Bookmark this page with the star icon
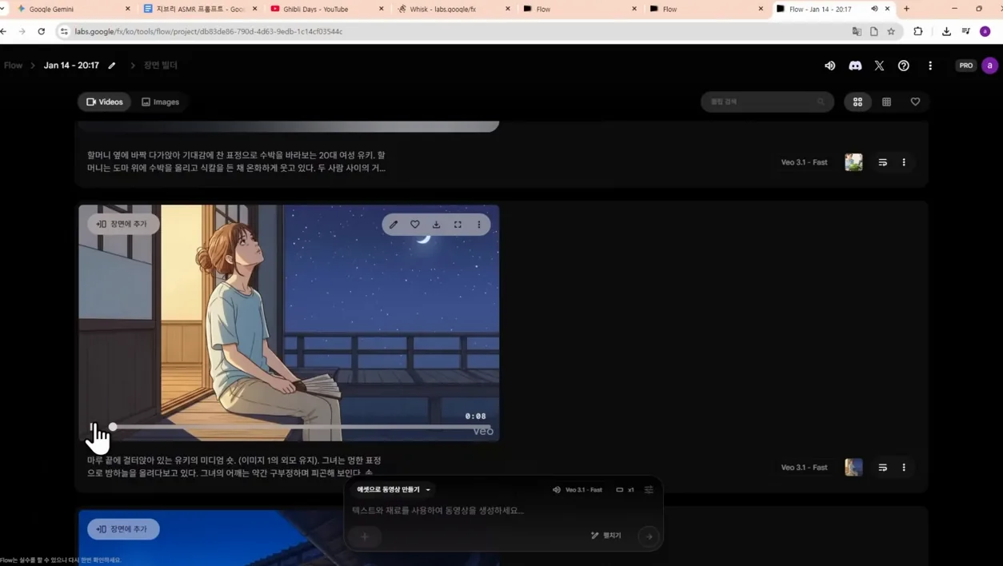The image size is (1003, 566). coord(891,31)
